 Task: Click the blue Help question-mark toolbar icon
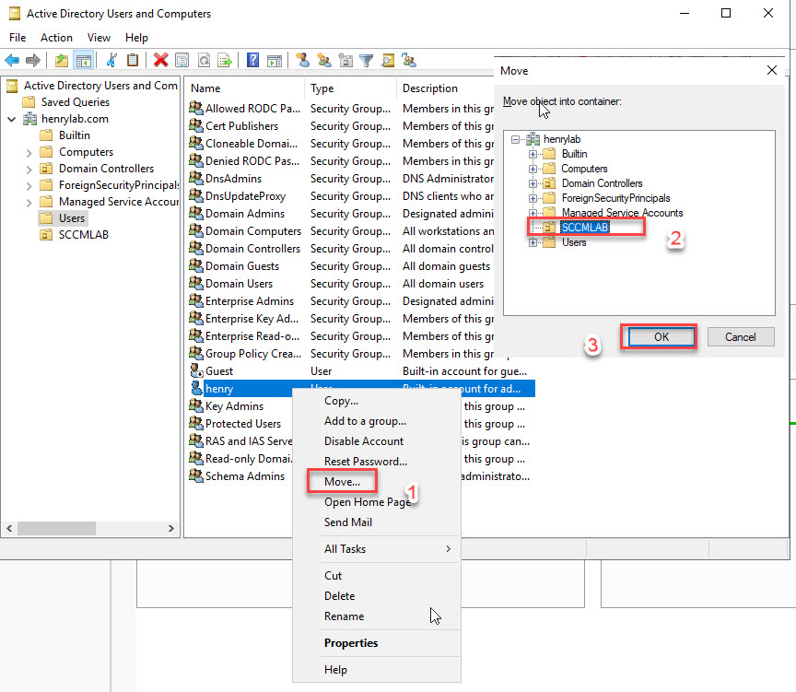coord(252,61)
